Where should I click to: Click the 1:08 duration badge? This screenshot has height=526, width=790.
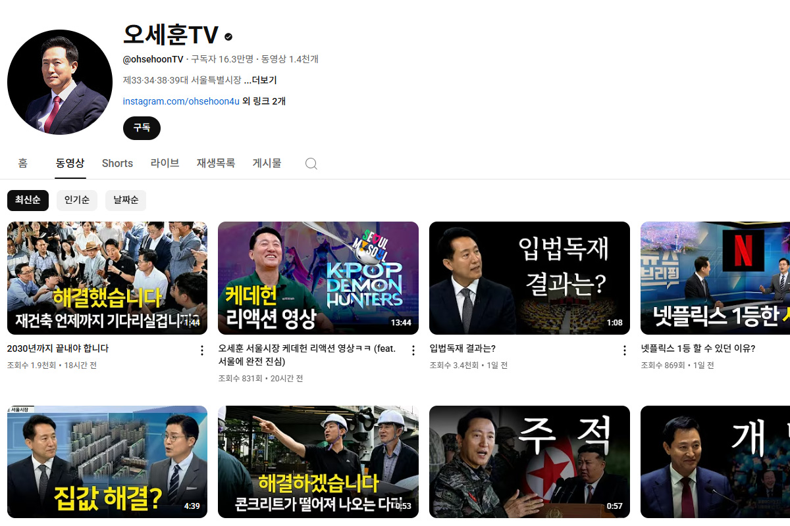pyautogui.click(x=614, y=323)
